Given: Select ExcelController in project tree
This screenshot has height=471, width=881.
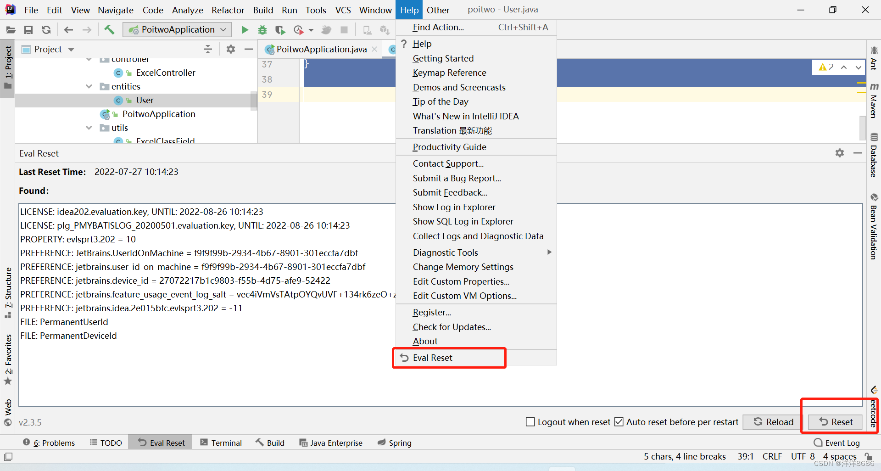Looking at the screenshot, I should [166, 73].
